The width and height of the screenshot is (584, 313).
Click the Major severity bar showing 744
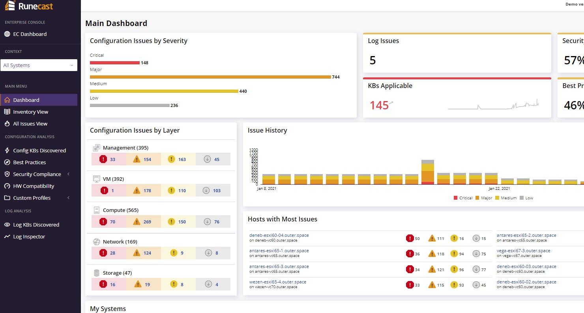[210, 77]
